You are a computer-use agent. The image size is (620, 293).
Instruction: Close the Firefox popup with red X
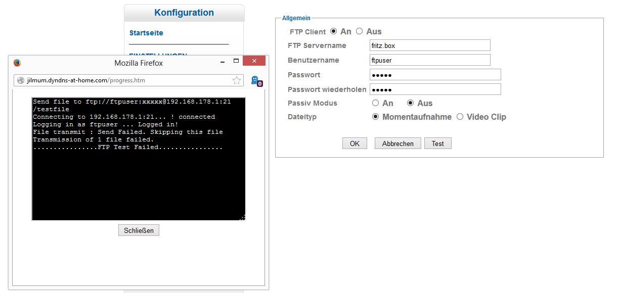coord(254,61)
